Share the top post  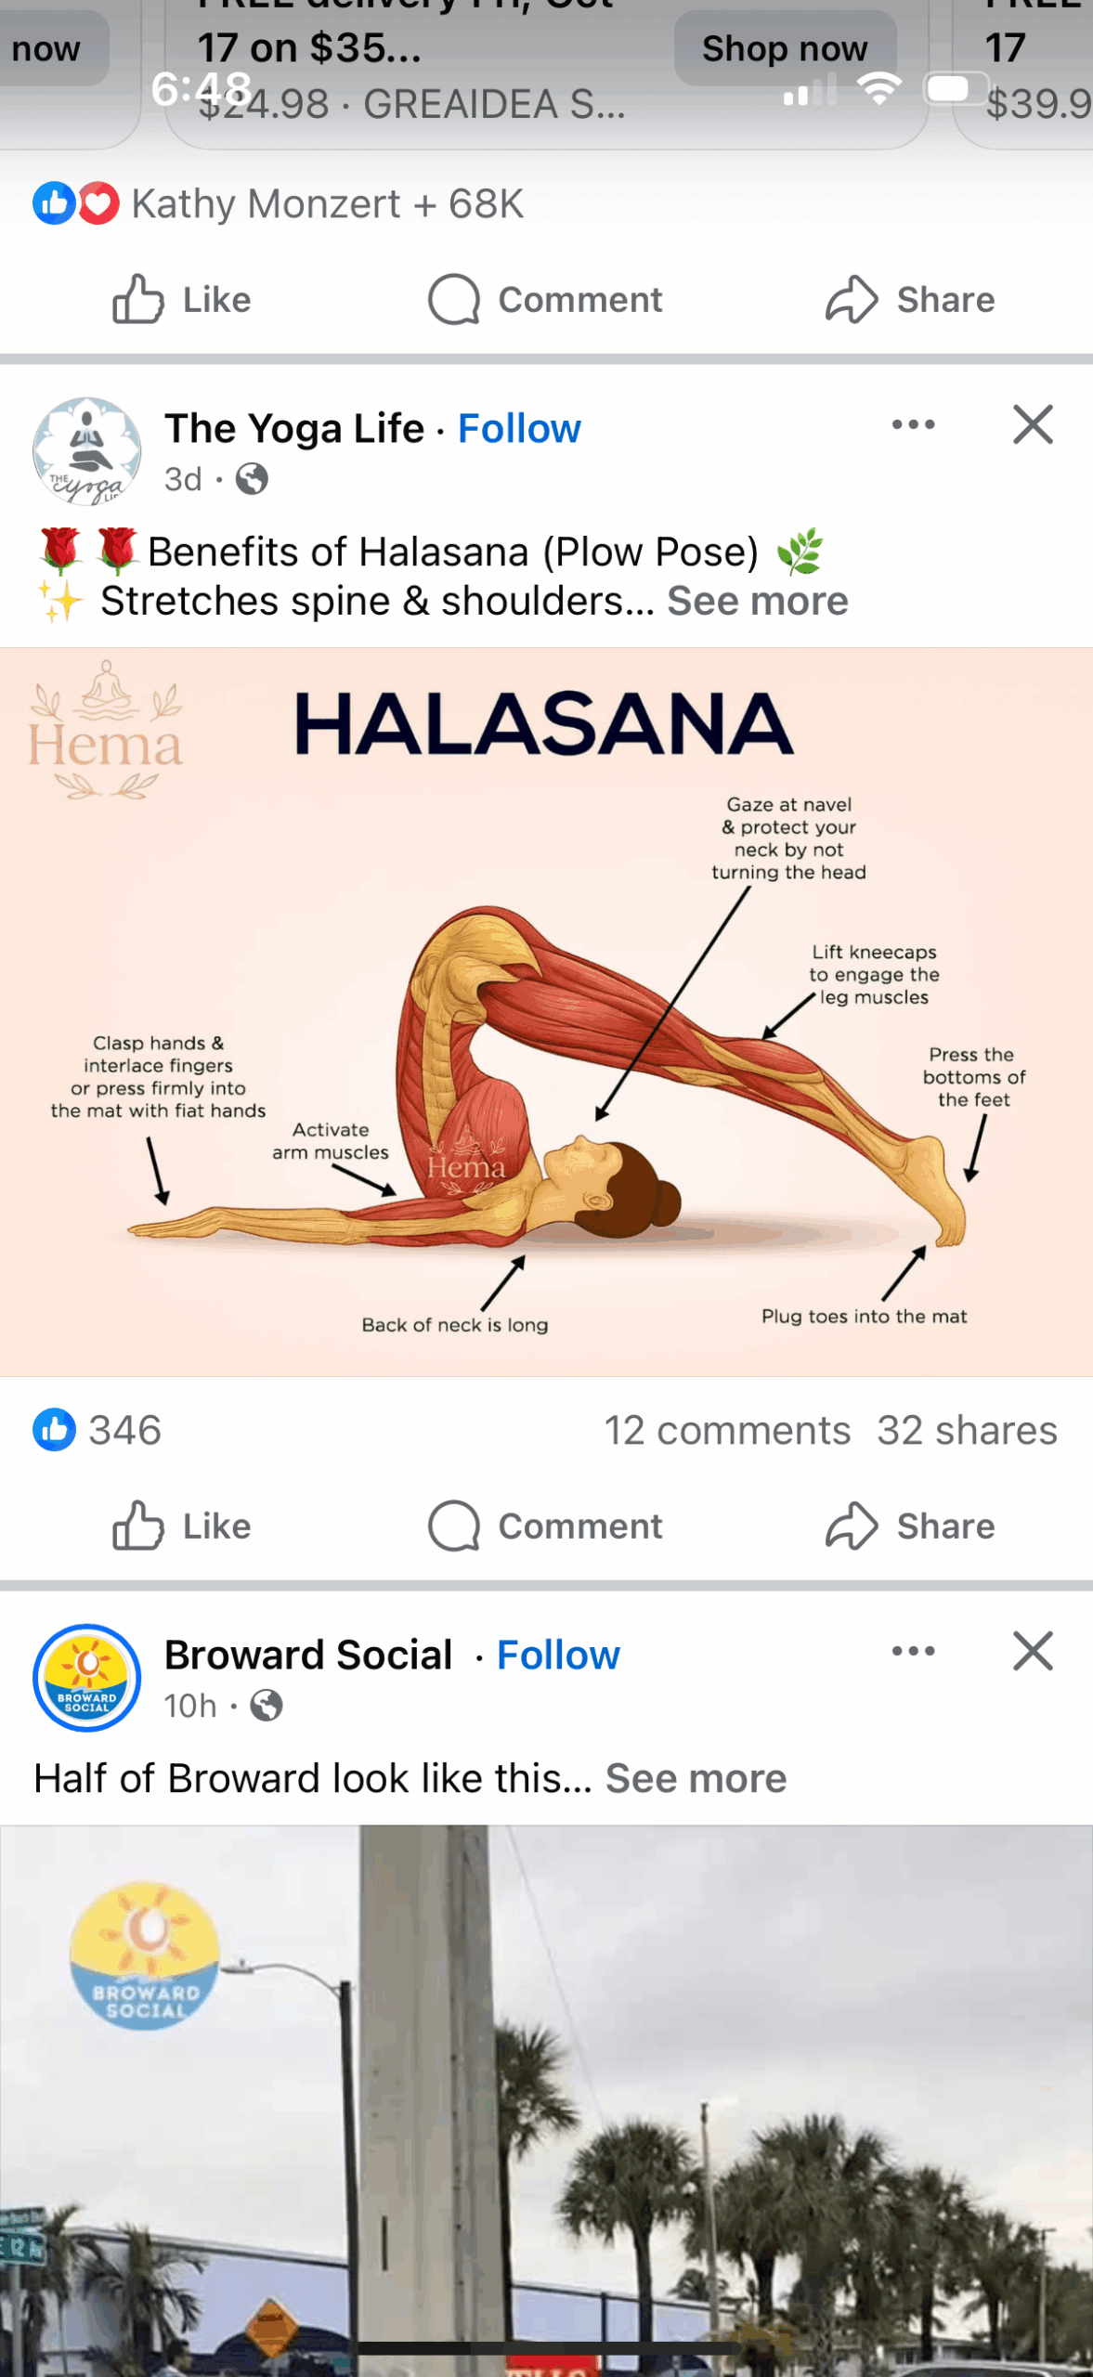[x=910, y=300]
